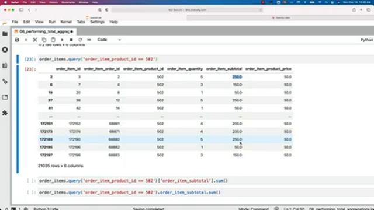Cut selected cell using the scissors icon
The image size is (374, 210).
[x=35, y=40]
